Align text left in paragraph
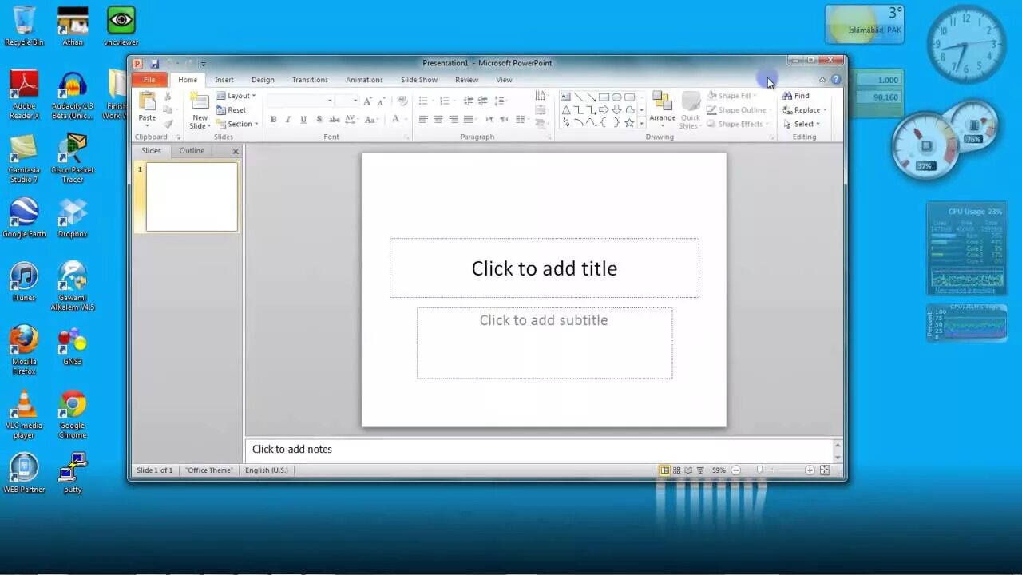The height and width of the screenshot is (575, 1022). click(x=423, y=120)
